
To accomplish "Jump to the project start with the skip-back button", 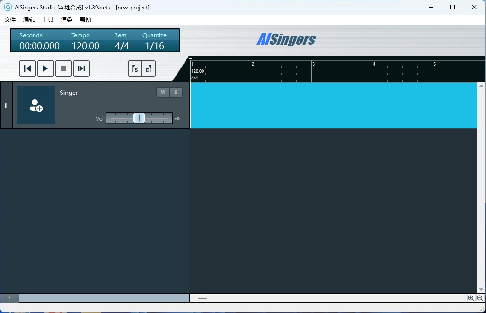I will (27, 68).
